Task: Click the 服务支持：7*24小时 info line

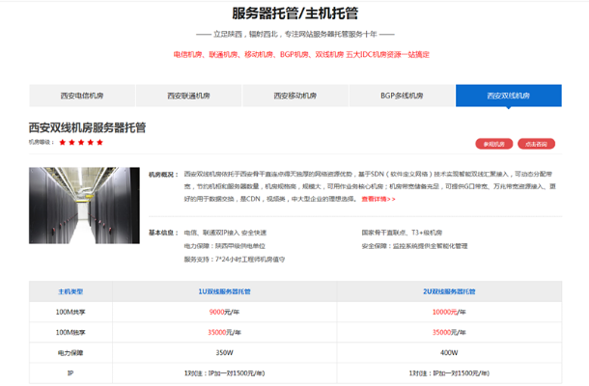Action: (x=235, y=260)
